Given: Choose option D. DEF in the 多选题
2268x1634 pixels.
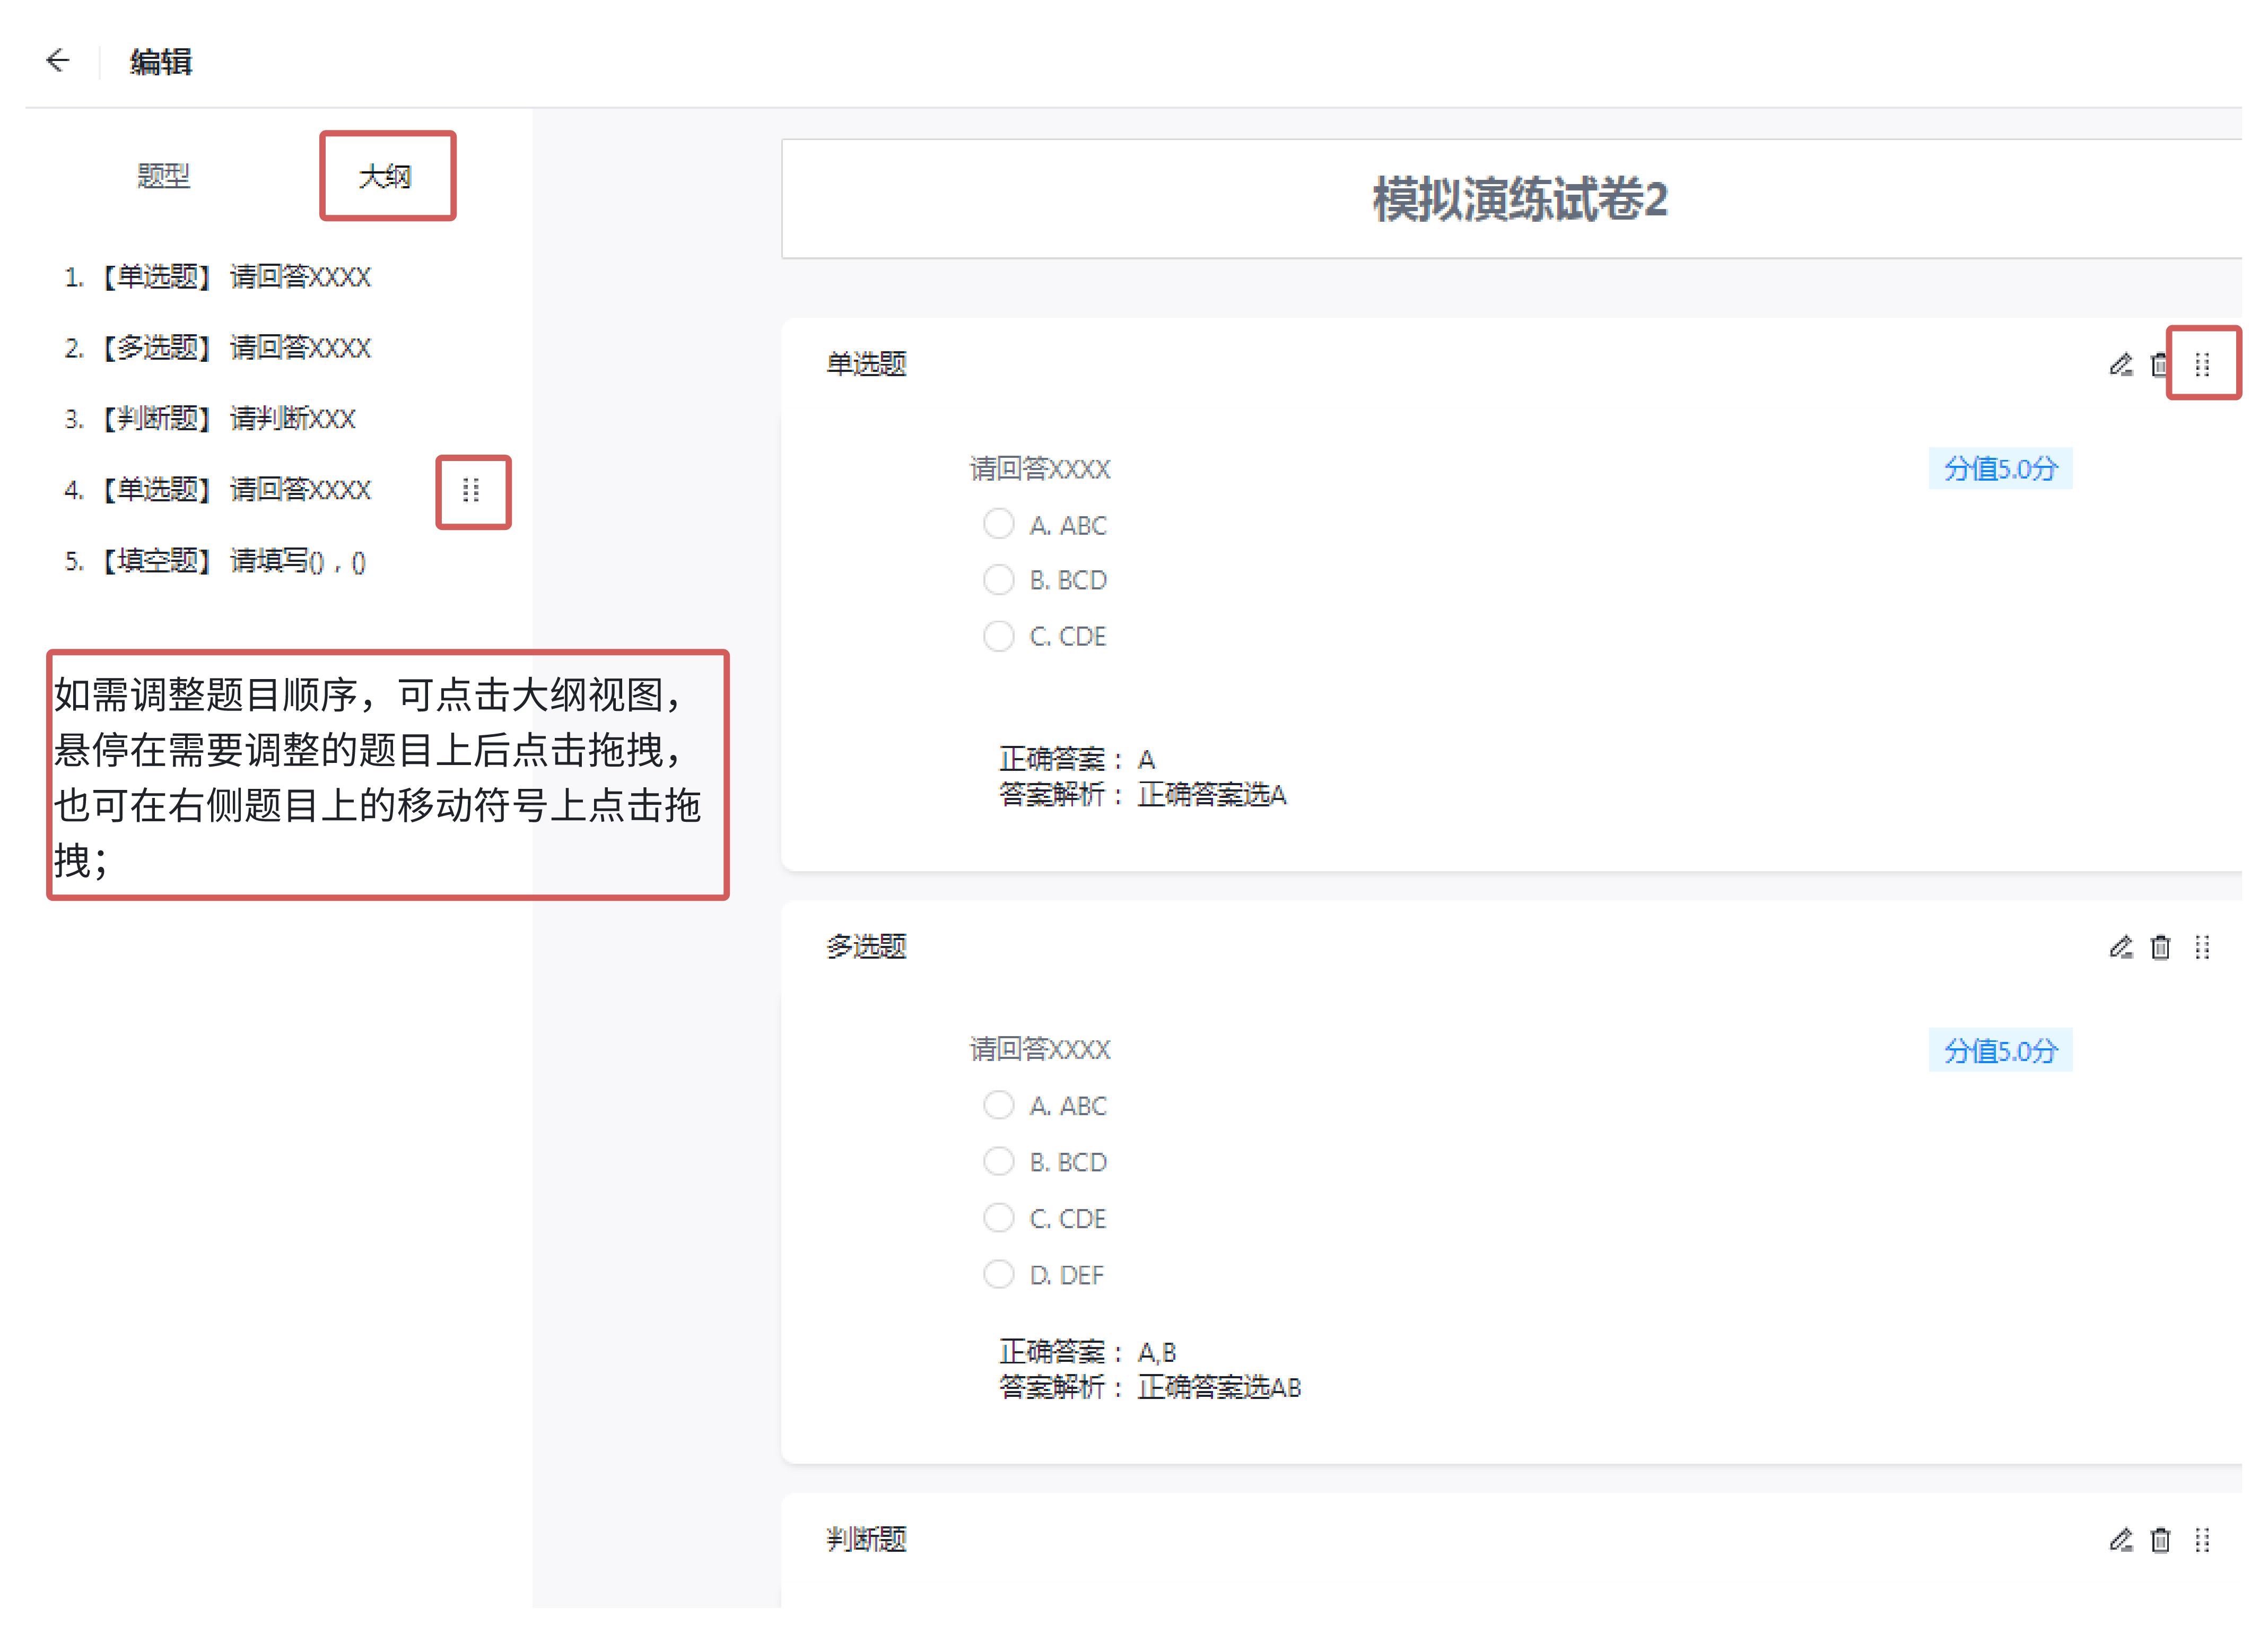Looking at the screenshot, I should click(x=998, y=1274).
